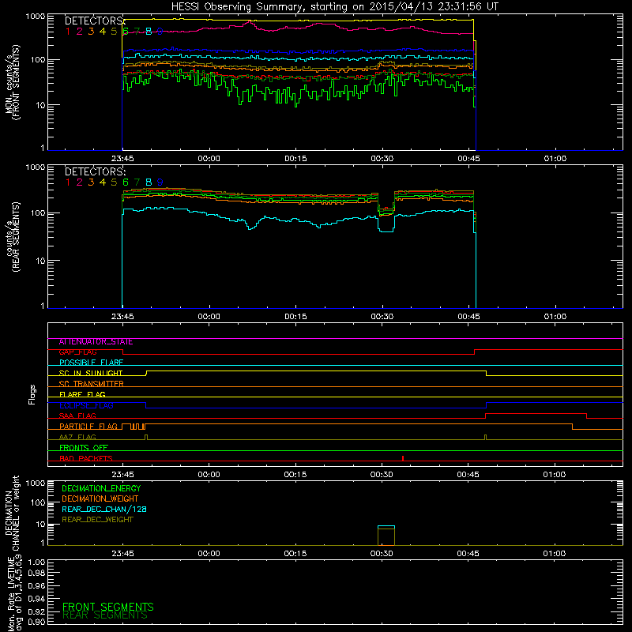Click the POSSIBLE_FLARE flag label
Screen dimensions: 632x632
coord(91,363)
